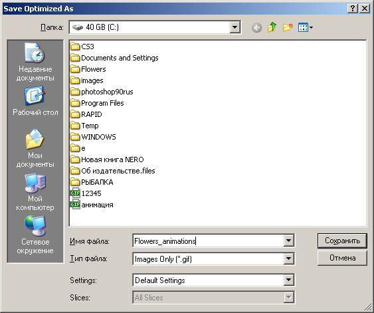Go back to previous folder
This screenshot has height=313, width=374.
pyautogui.click(x=256, y=28)
